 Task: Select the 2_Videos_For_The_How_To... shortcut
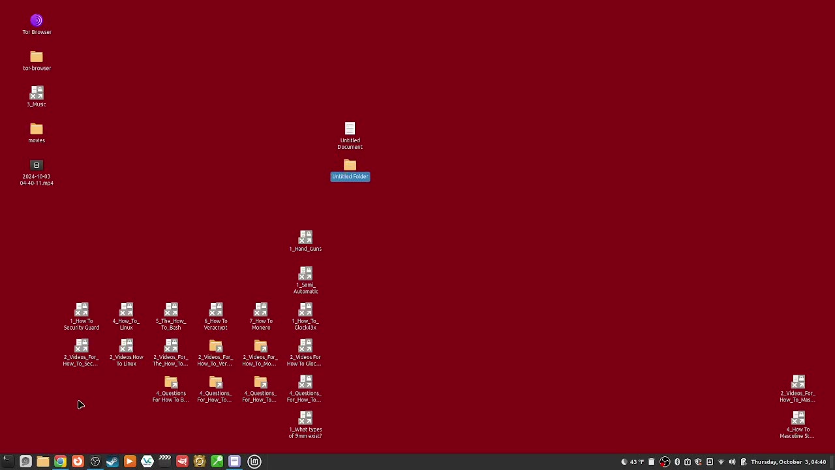coord(171,352)
